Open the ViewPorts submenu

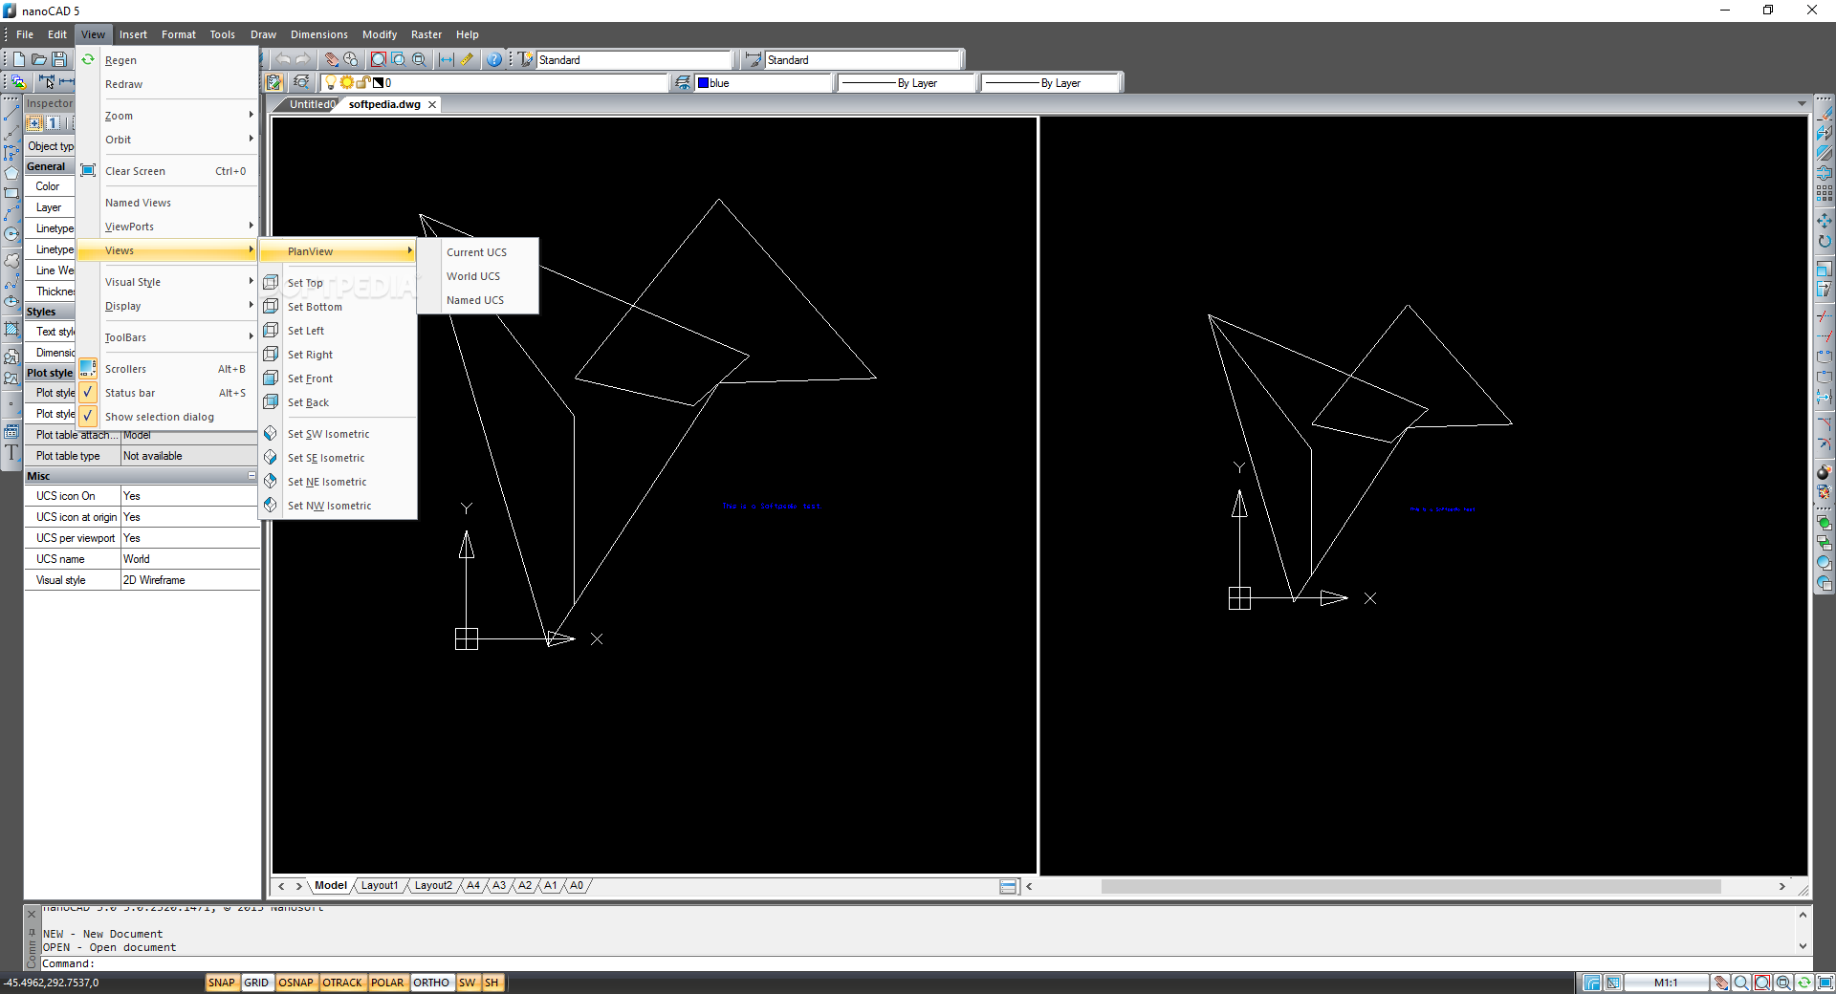click(x=166, y=227)
